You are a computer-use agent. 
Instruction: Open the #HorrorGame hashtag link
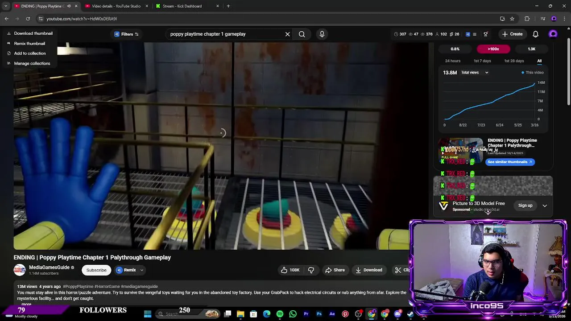tap(107, 287)
